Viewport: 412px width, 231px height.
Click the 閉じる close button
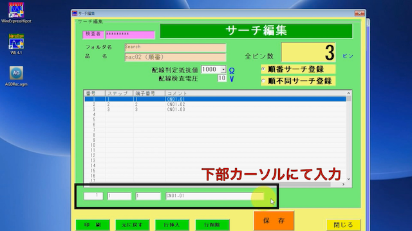[343, 225]
